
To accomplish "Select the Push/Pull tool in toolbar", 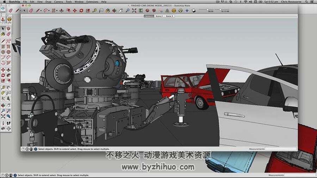I will [62, 11].
